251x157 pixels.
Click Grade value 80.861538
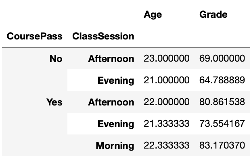pos(222,102)
